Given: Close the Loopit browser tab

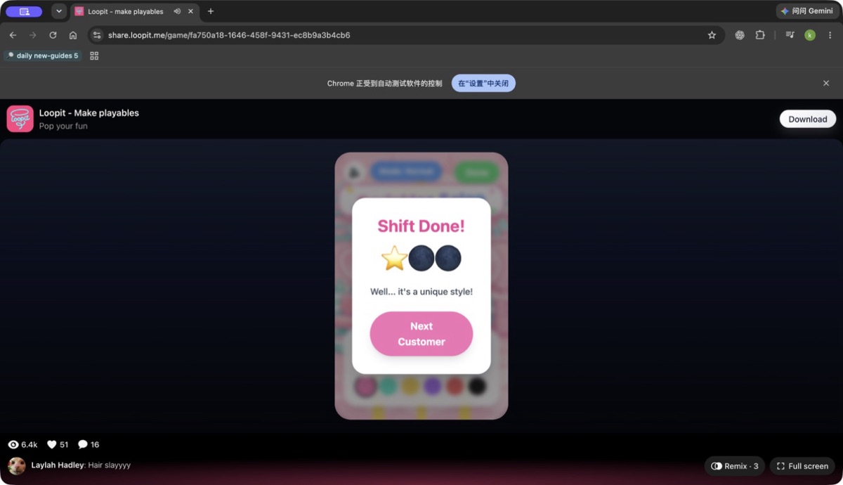Looking at the screenshot, I should [190, 11].
